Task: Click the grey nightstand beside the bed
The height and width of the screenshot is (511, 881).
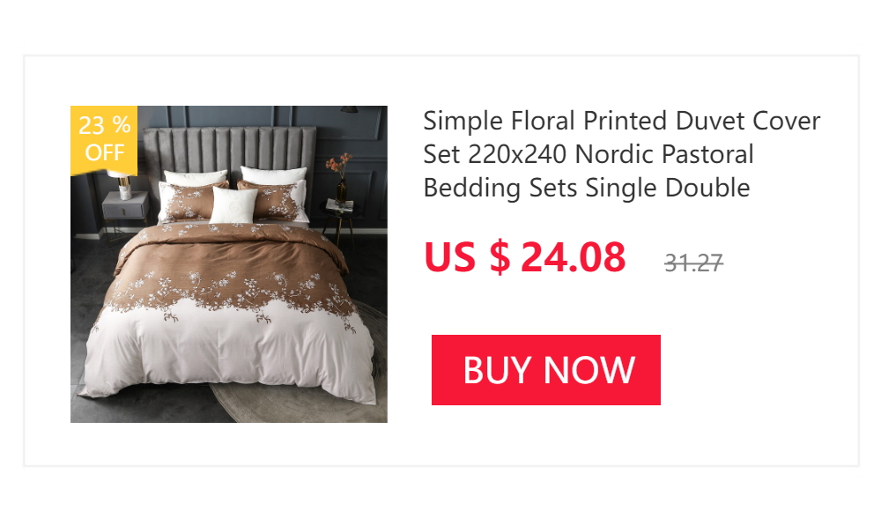Action: click(x=125, y=206)
